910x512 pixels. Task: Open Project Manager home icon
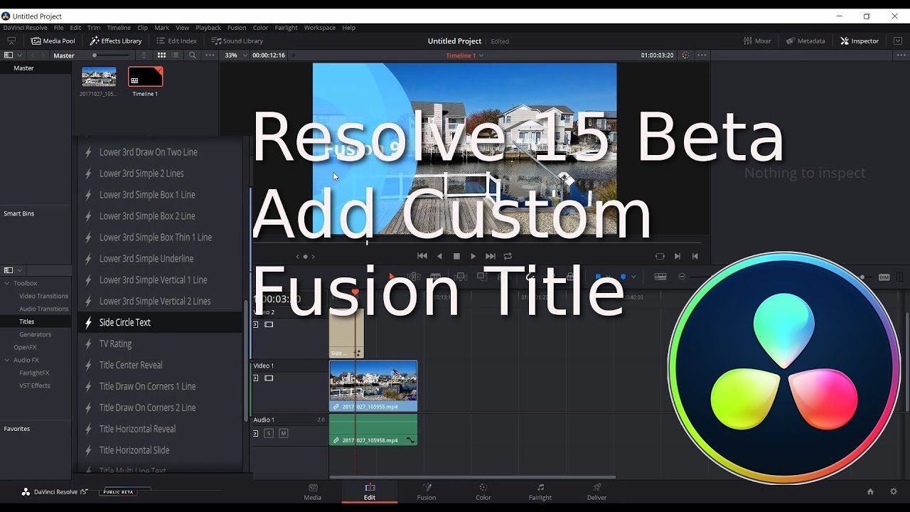[x=870, y=491]
